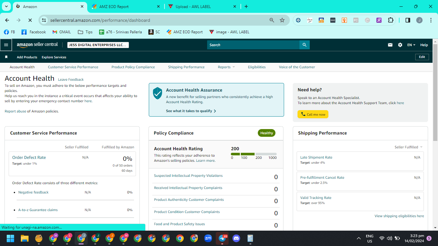The image size is (438, 246).
Task: Expand See what it takes to qualify
Action: pos(191,111)
